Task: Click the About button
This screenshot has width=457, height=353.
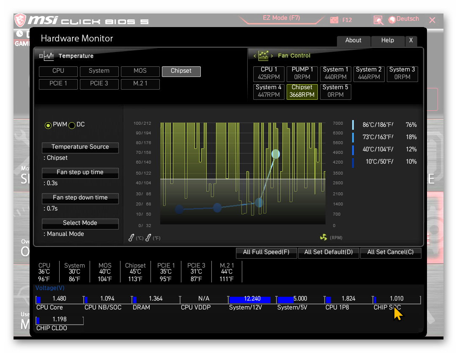Action: coord(353,41)
